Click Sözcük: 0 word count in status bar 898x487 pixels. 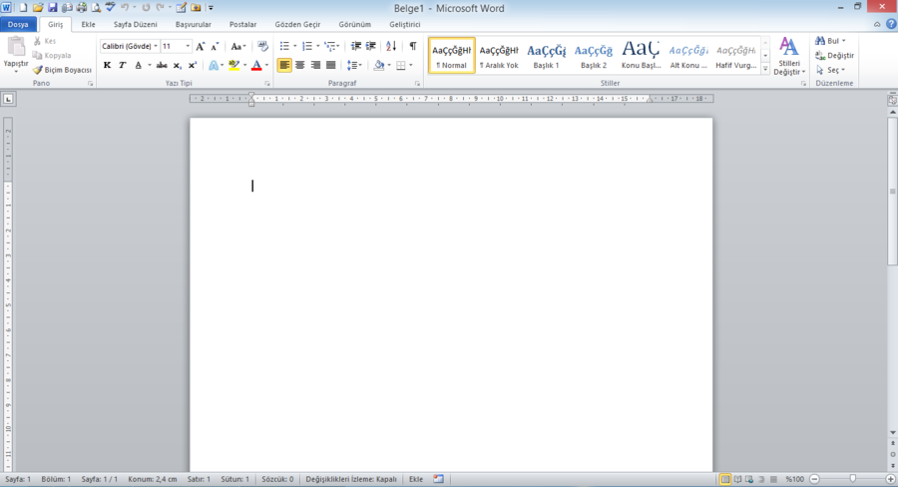pos(277,479)
